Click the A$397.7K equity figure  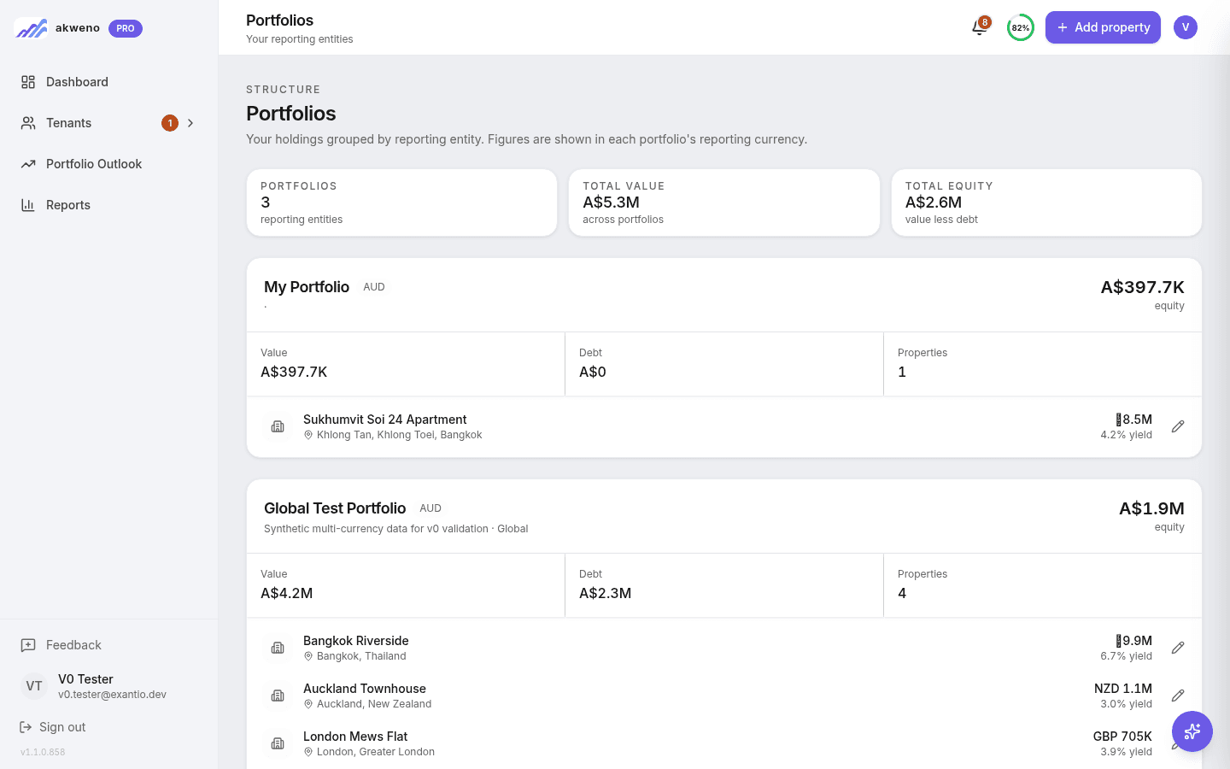coord(1142,287)
